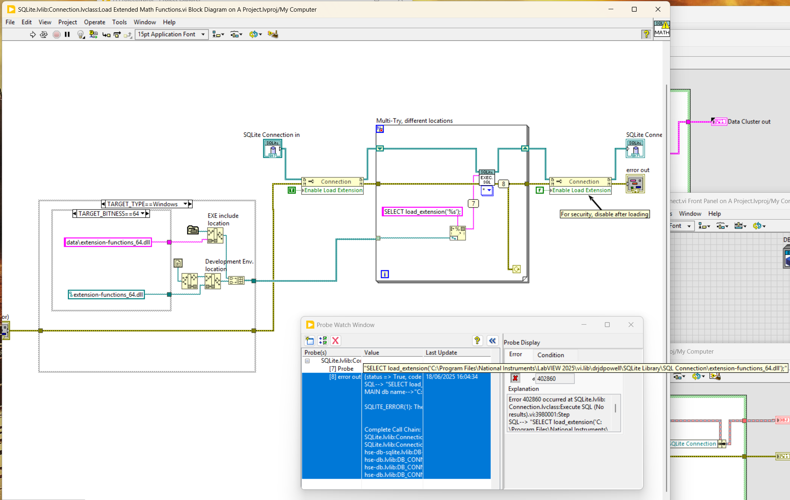The width and height of the screenshot is (790, 500).
Task: Click Probe Watch Window help button
Action: 477,341
